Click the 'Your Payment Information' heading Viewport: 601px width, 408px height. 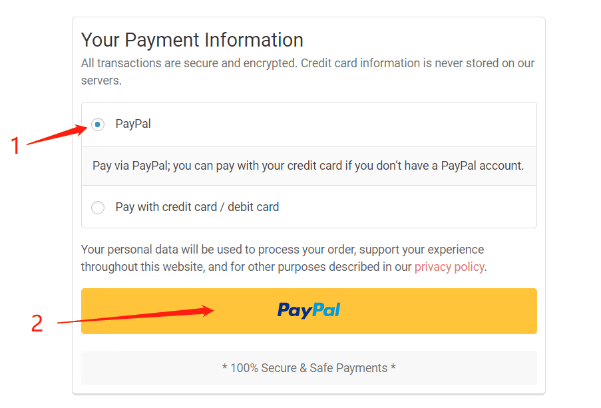192,40
